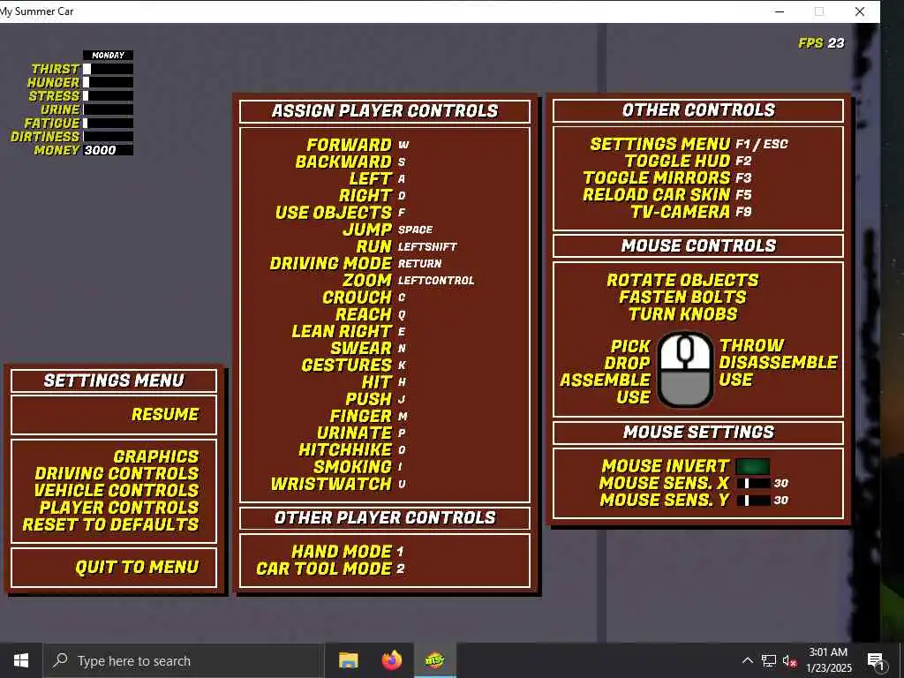Adjust the Mouse Sens. X slider

[x=754, y=483]
